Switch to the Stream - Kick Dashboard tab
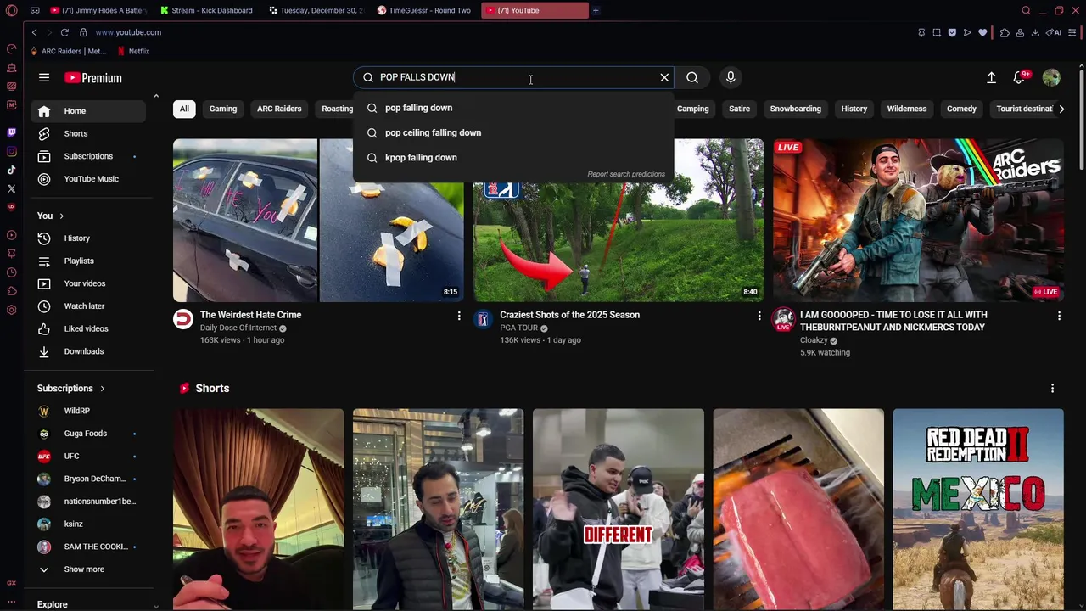Screen dimensions: 1086x611 pyautogui.click(x=206, y=10)
